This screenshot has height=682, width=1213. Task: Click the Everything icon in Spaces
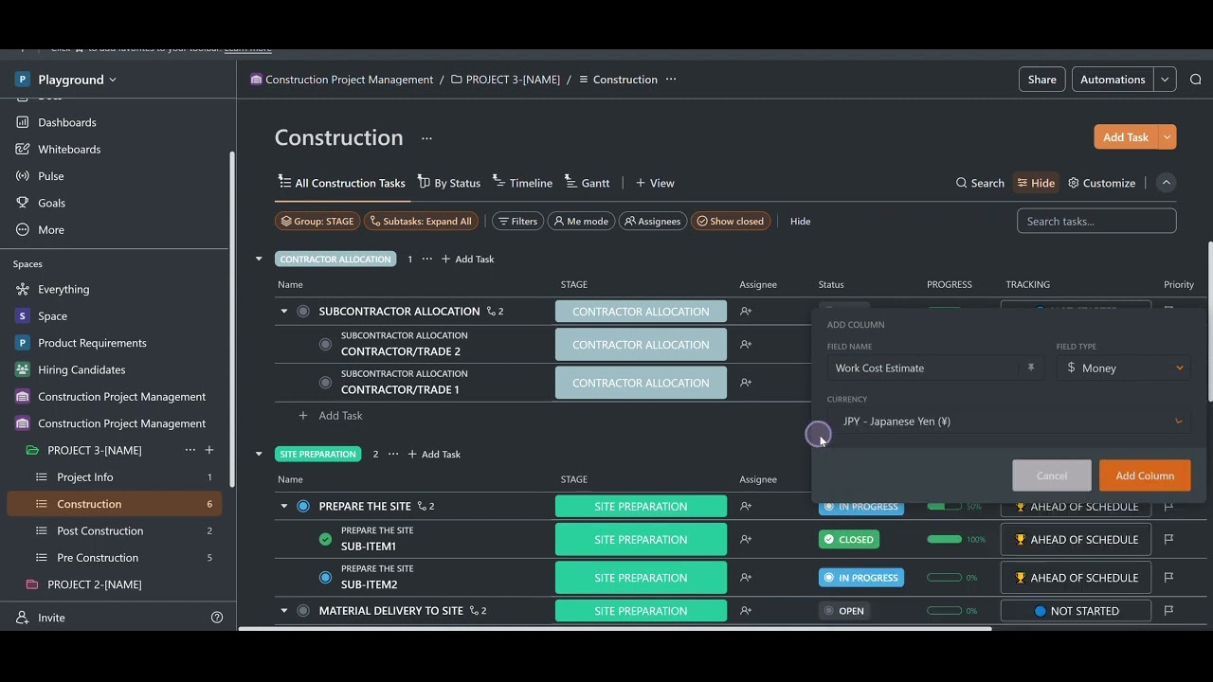[23, 289]
